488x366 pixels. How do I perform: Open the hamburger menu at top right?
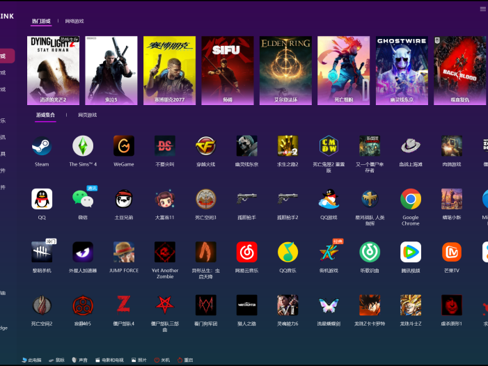click(x=482, y=9)
